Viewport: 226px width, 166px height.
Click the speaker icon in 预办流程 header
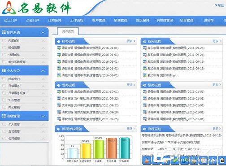pyautogui.click(x=144, y=85)
